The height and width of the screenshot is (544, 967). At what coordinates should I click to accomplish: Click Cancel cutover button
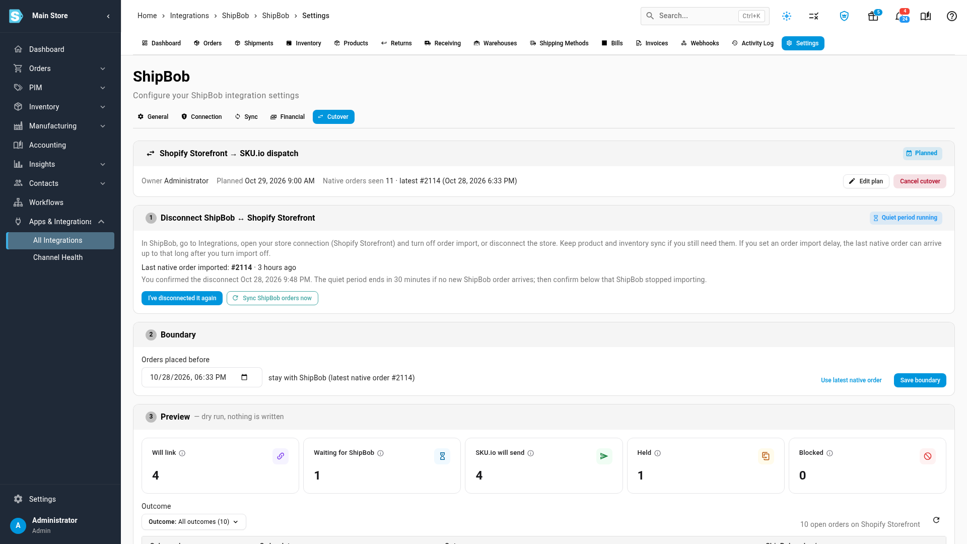(920, 181)
